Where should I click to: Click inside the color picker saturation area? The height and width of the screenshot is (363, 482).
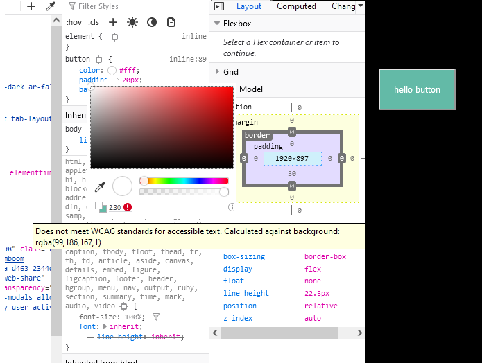click(162, 127)
